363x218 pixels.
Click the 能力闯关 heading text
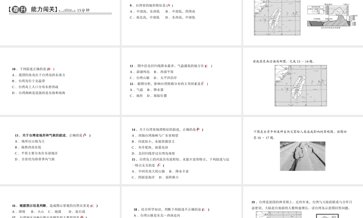point(42,9)
